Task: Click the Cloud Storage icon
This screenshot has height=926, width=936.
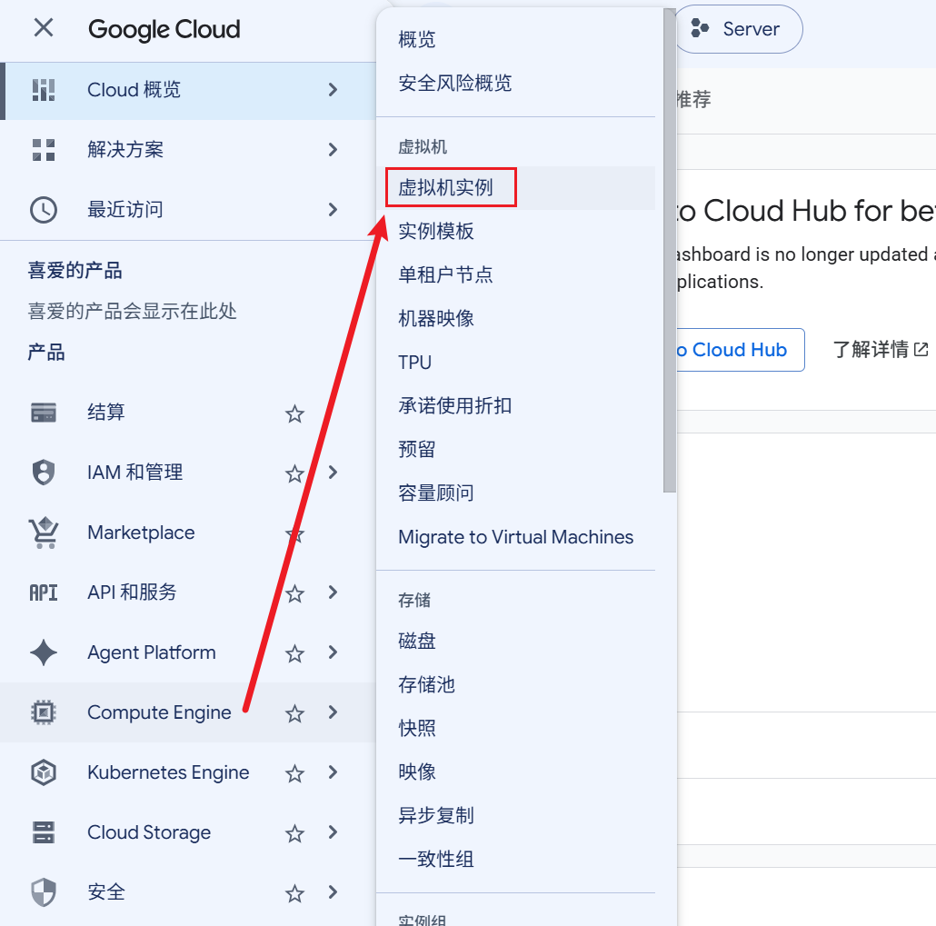Action: (x=44, y=832)
